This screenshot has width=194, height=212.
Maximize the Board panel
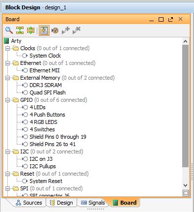[x=161, y=19]
